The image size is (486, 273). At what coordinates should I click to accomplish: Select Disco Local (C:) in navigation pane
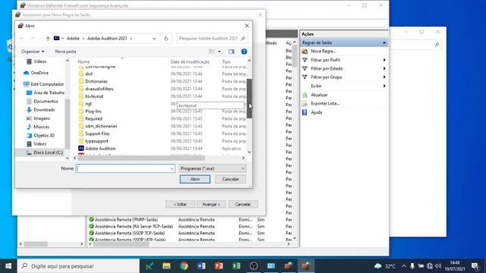click(48, 152)
